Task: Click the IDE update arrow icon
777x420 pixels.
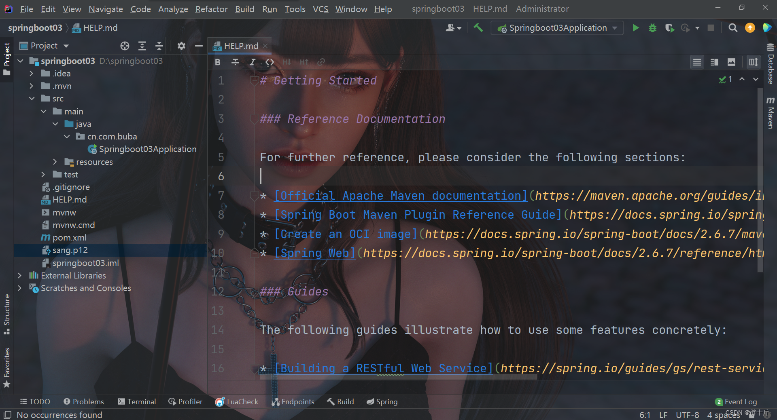Action: 750,28
